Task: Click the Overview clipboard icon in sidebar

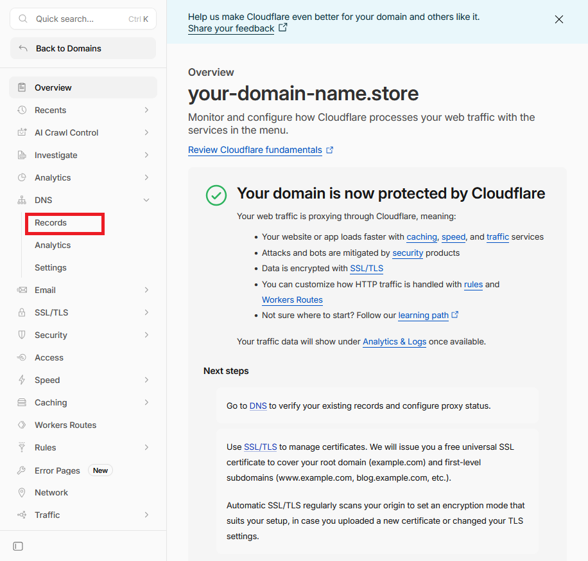Action: (22, 87)
